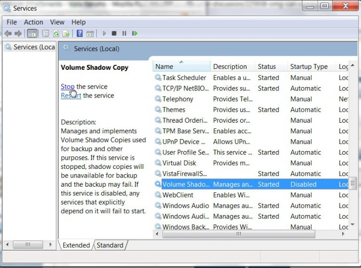Sort by the Name column header

(181, 66)
